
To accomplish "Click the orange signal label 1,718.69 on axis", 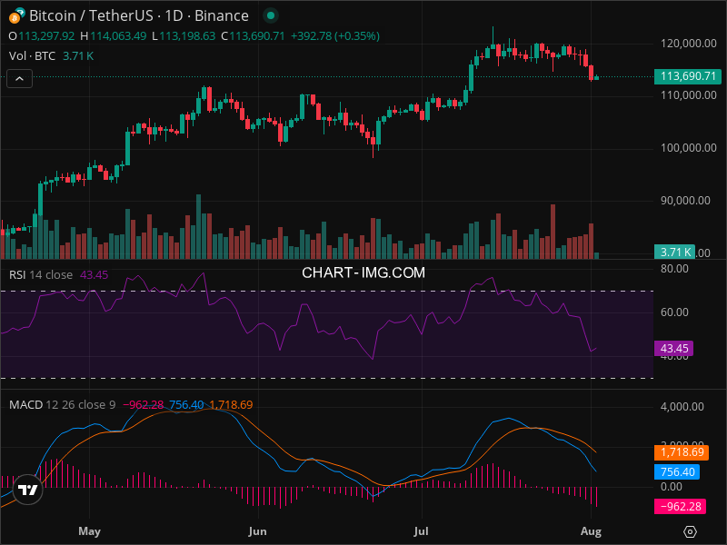I will click(682, 452).
